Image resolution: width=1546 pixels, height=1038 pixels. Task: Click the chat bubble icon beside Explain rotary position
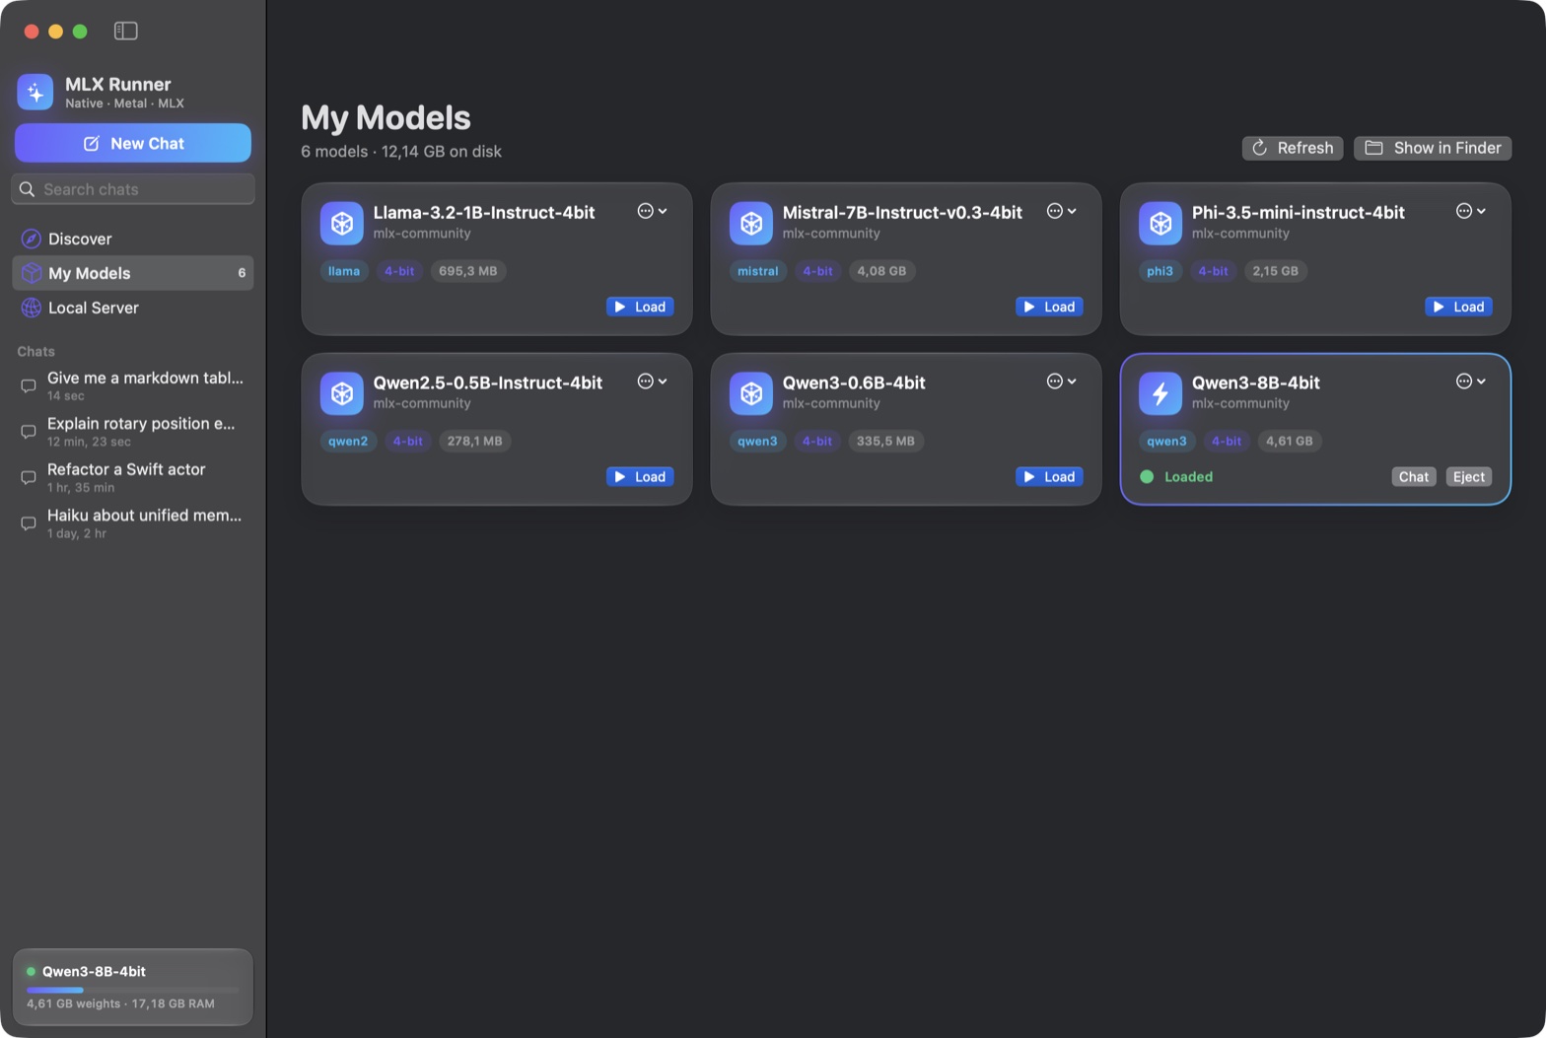[29, 432]
